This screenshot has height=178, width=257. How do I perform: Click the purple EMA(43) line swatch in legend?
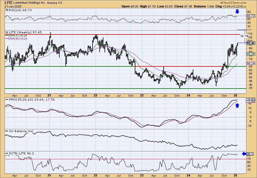tap(7, 39)
